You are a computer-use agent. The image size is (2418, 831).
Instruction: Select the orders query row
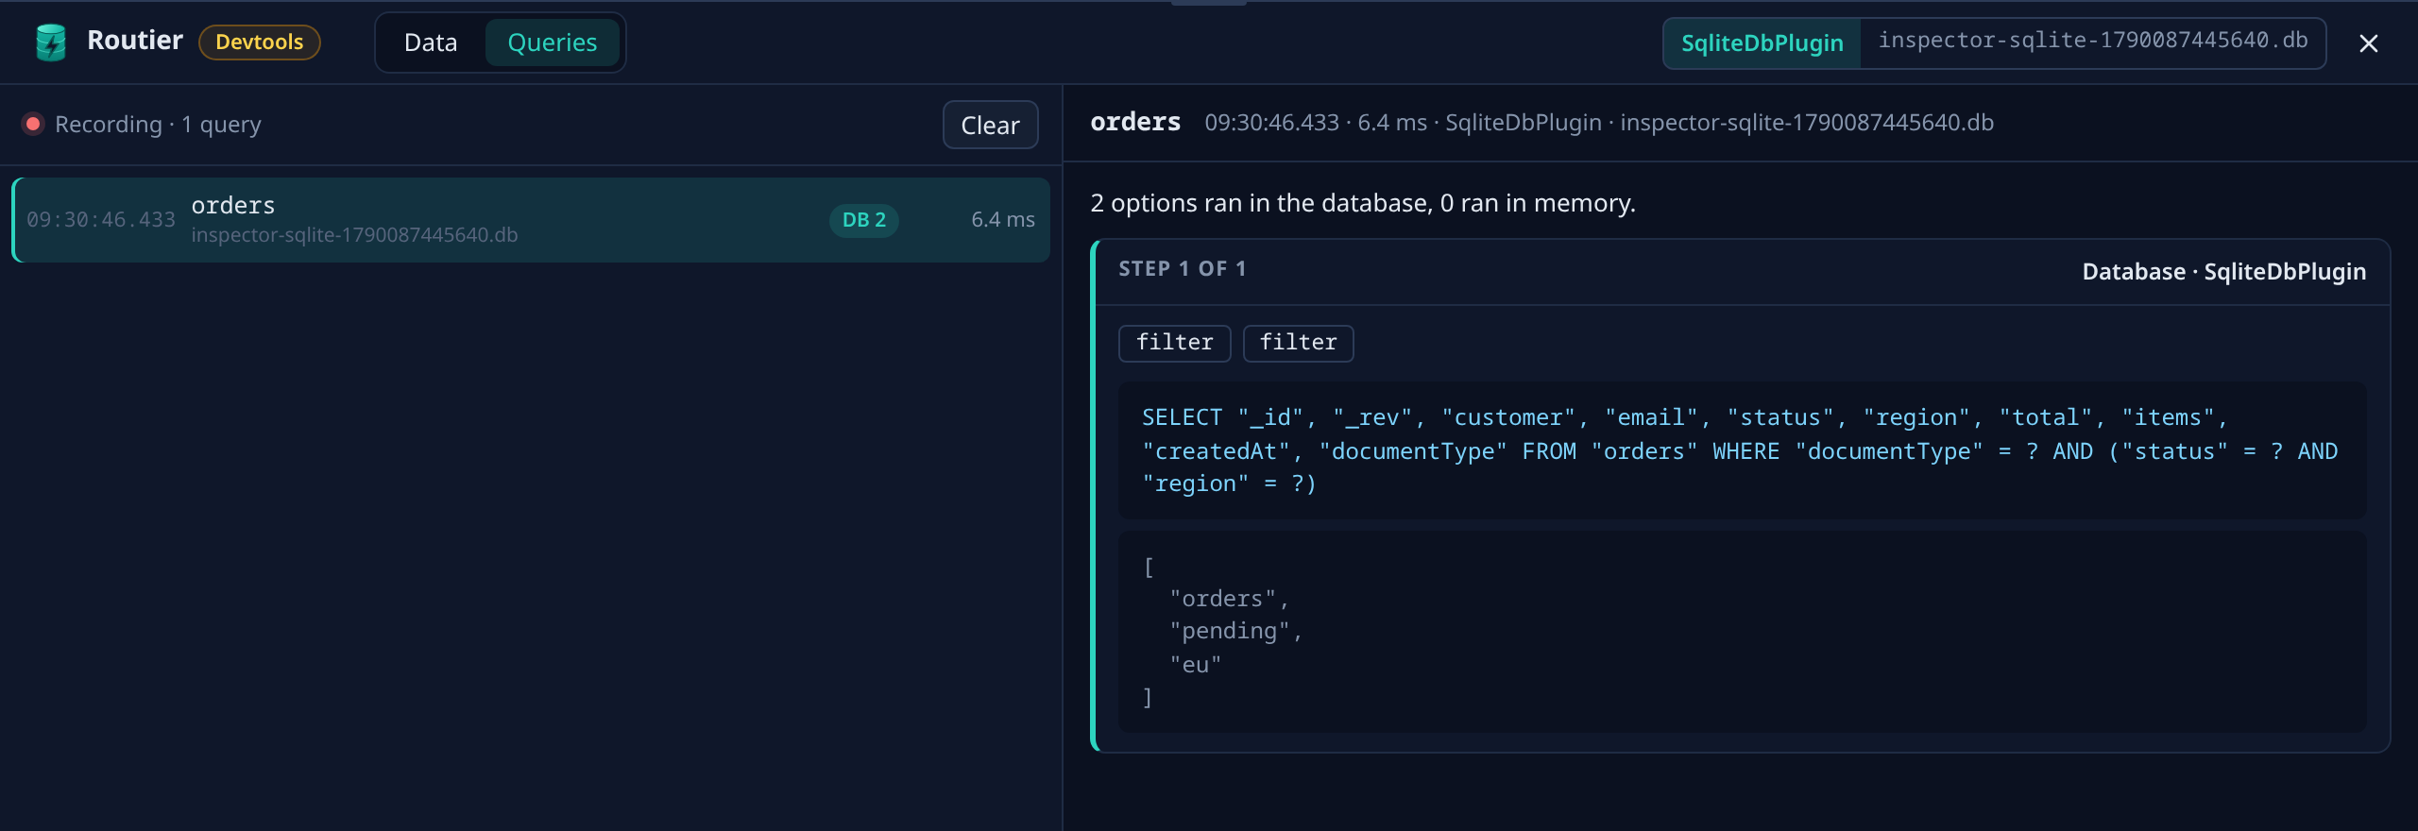(x=531, y=220)
